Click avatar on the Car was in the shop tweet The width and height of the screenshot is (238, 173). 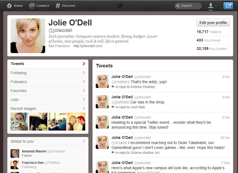tap(102, 102)
